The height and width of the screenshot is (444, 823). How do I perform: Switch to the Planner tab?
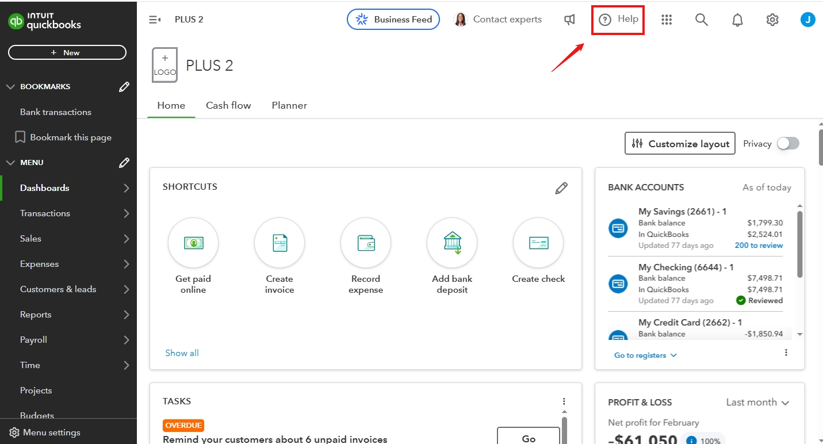[x=289, y=106]
